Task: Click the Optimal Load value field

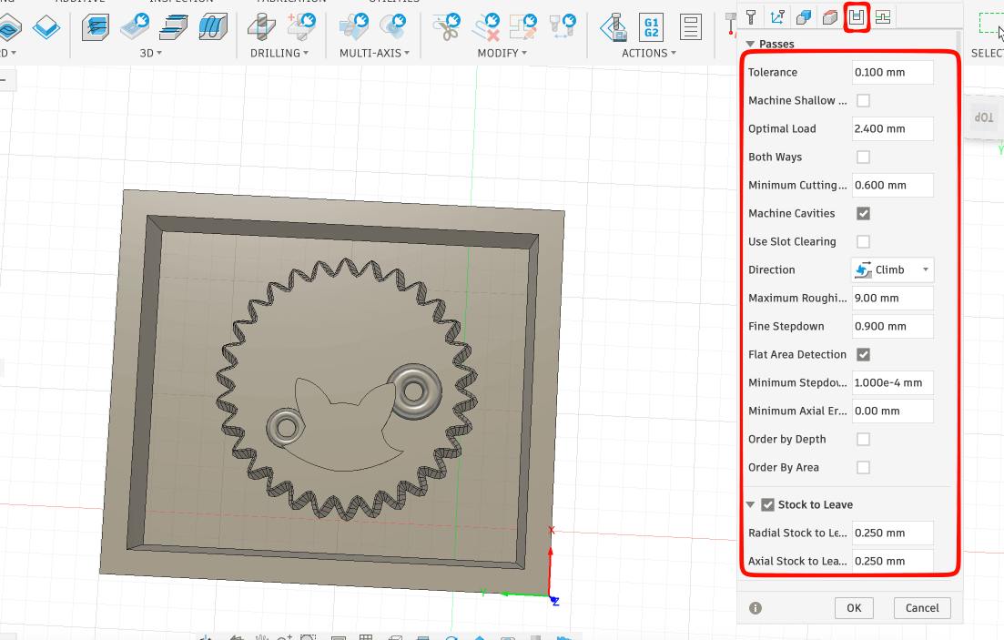Action: (893, 128)
